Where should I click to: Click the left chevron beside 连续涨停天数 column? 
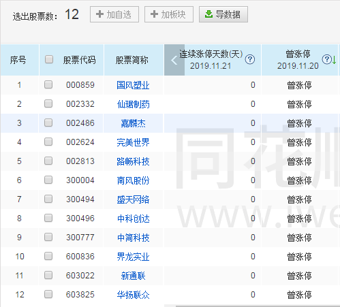pyautogui.click(x=174, y=60)
